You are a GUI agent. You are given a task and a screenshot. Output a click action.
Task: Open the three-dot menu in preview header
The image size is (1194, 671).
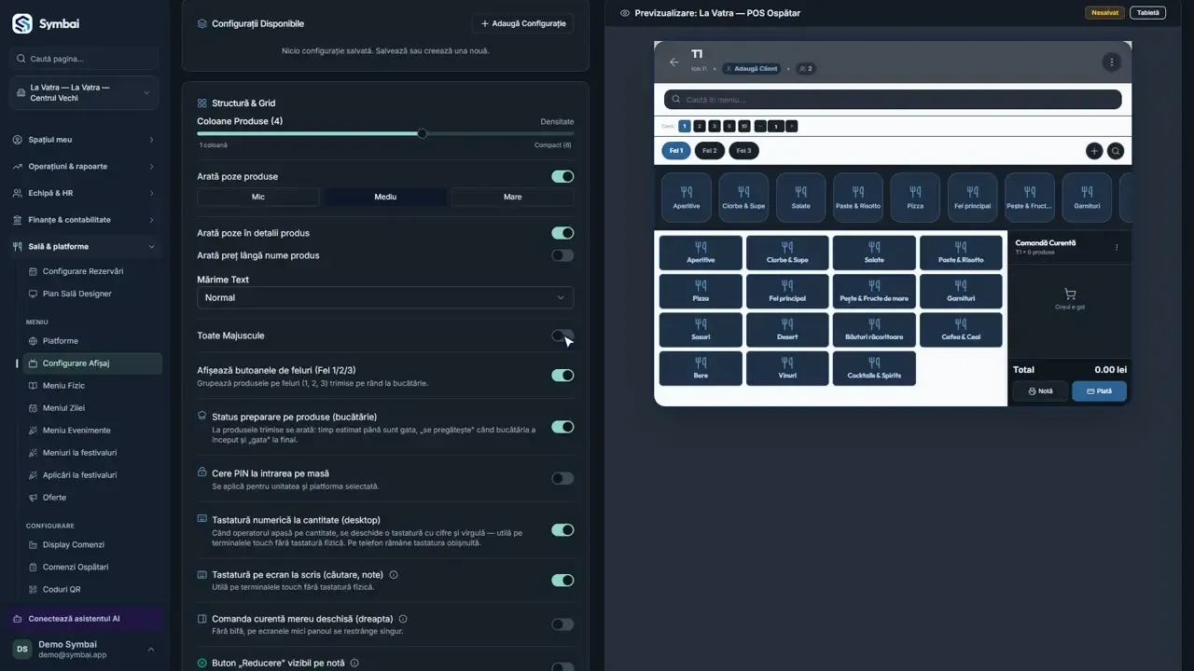pyautogui.click(x=1110, y=62)
